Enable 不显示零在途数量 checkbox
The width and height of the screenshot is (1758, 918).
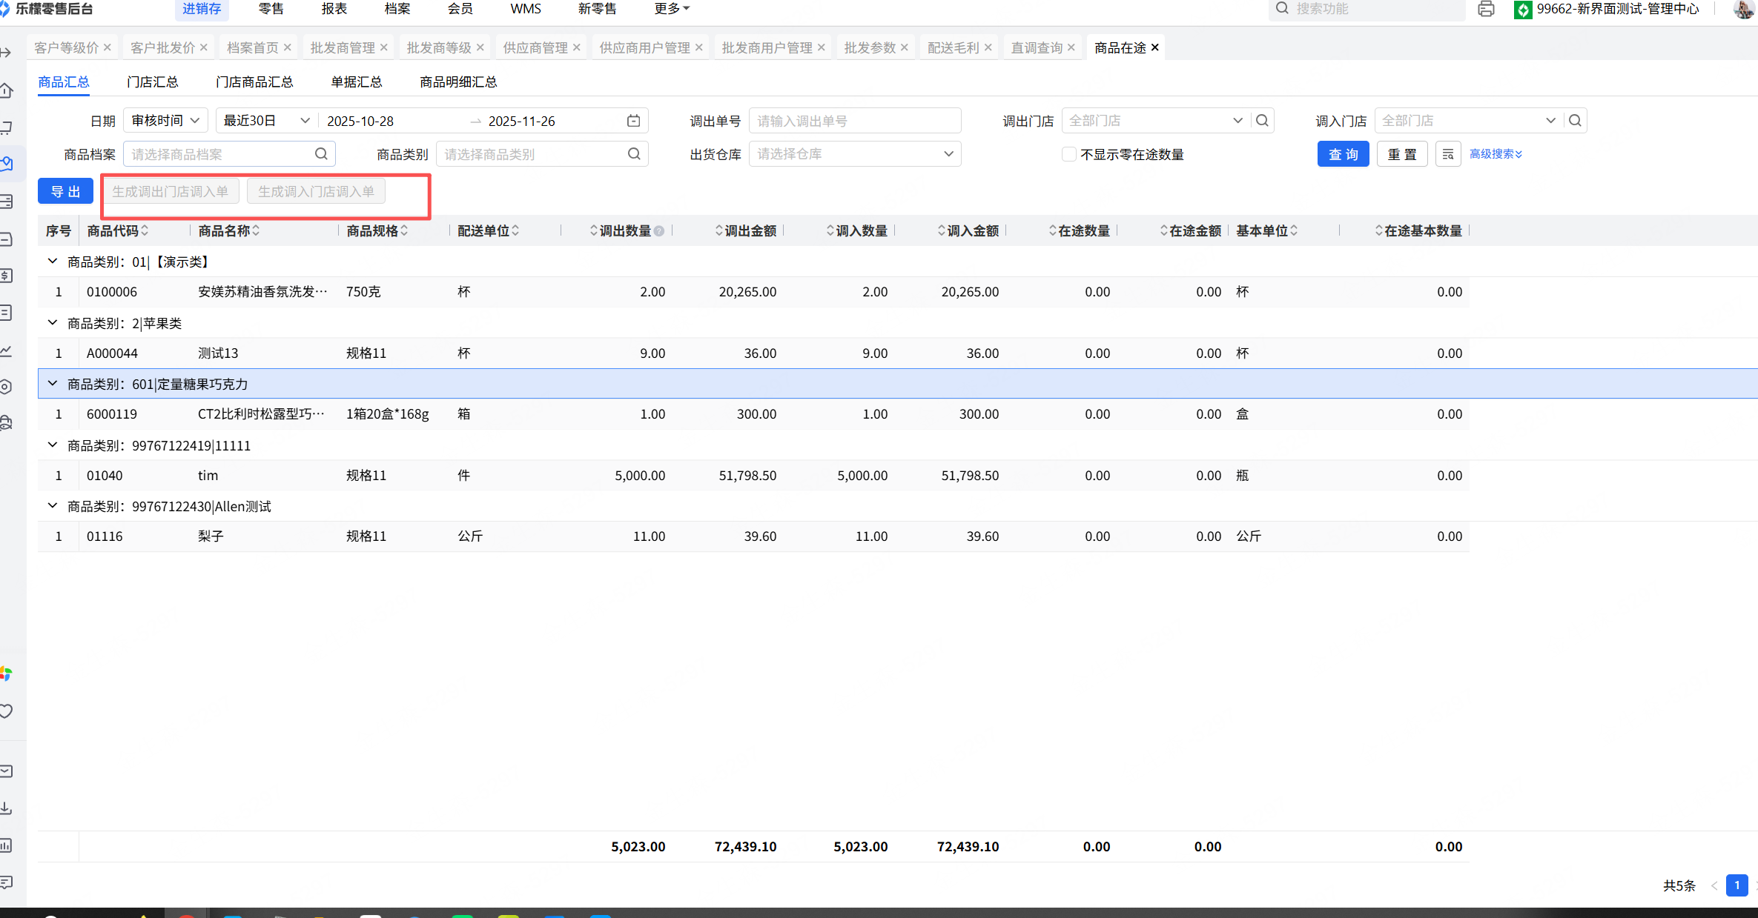click(x=1068, y=154)
